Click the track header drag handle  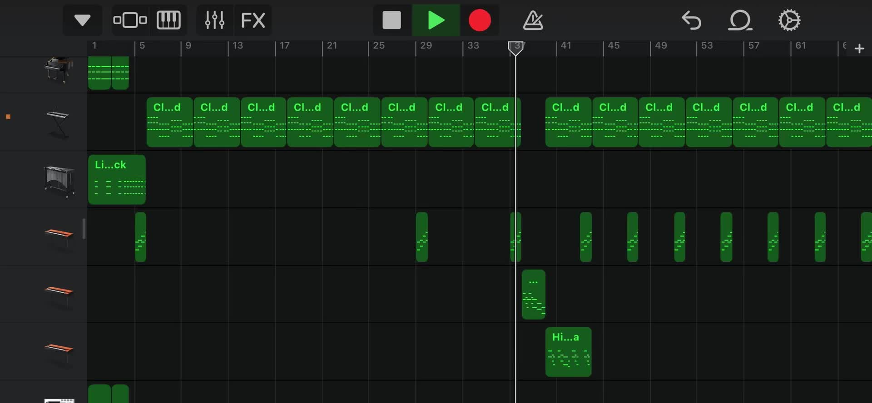click(x=84, y=229)
